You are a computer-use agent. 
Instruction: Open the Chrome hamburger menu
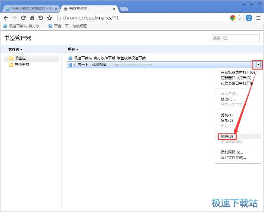tap(259, 18)
